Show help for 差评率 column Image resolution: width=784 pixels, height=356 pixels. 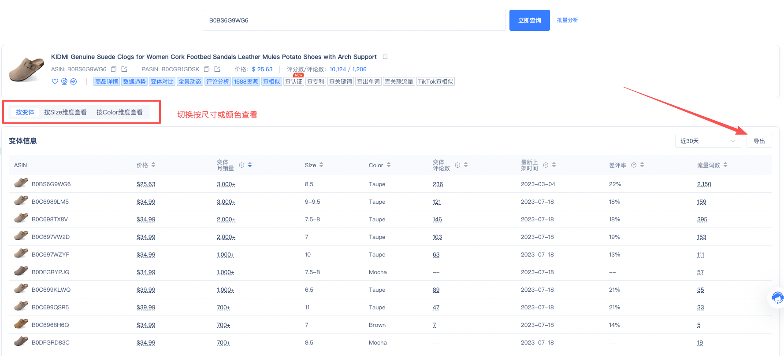pos(634,165)
